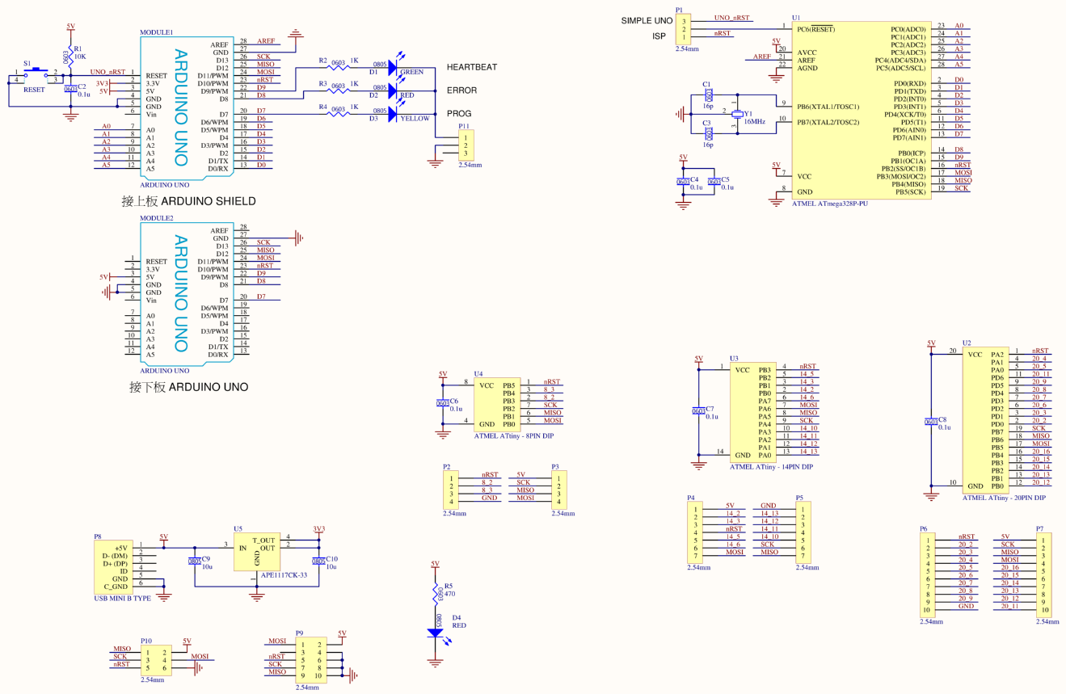Select the D3 YELLOW LED symbol
Viewport: 1066px width, 694px height.
(394, 116)
